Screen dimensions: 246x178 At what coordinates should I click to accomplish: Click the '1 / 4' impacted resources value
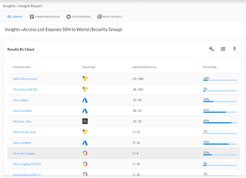(135, 154)
